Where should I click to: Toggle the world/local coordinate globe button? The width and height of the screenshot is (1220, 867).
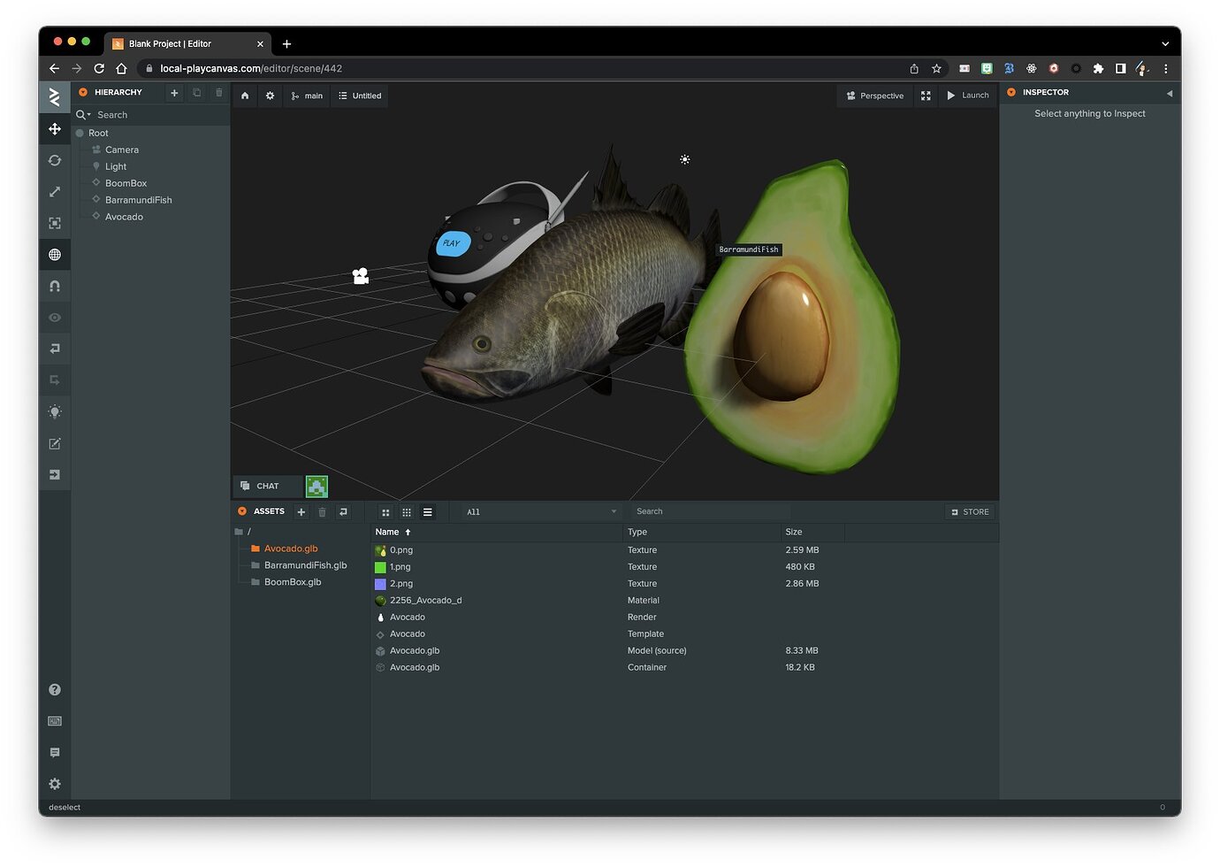55,255
